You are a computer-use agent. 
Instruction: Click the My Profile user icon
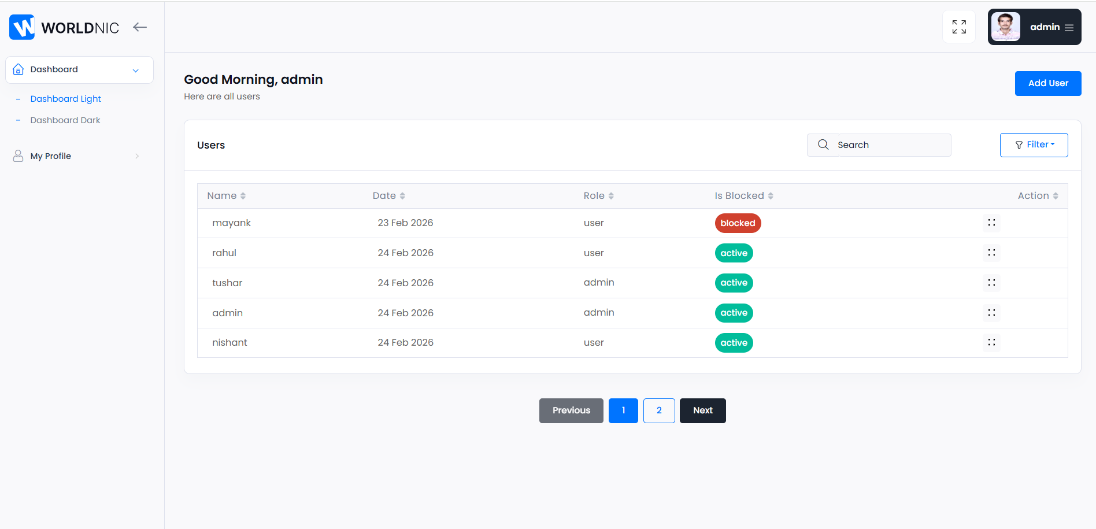(x=18, y=156)
